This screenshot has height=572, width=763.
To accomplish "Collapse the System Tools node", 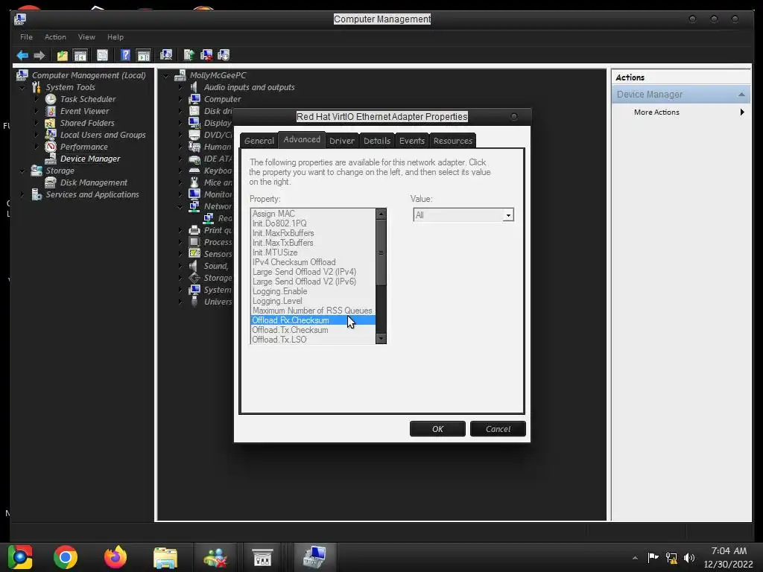I will pos(22,88).
